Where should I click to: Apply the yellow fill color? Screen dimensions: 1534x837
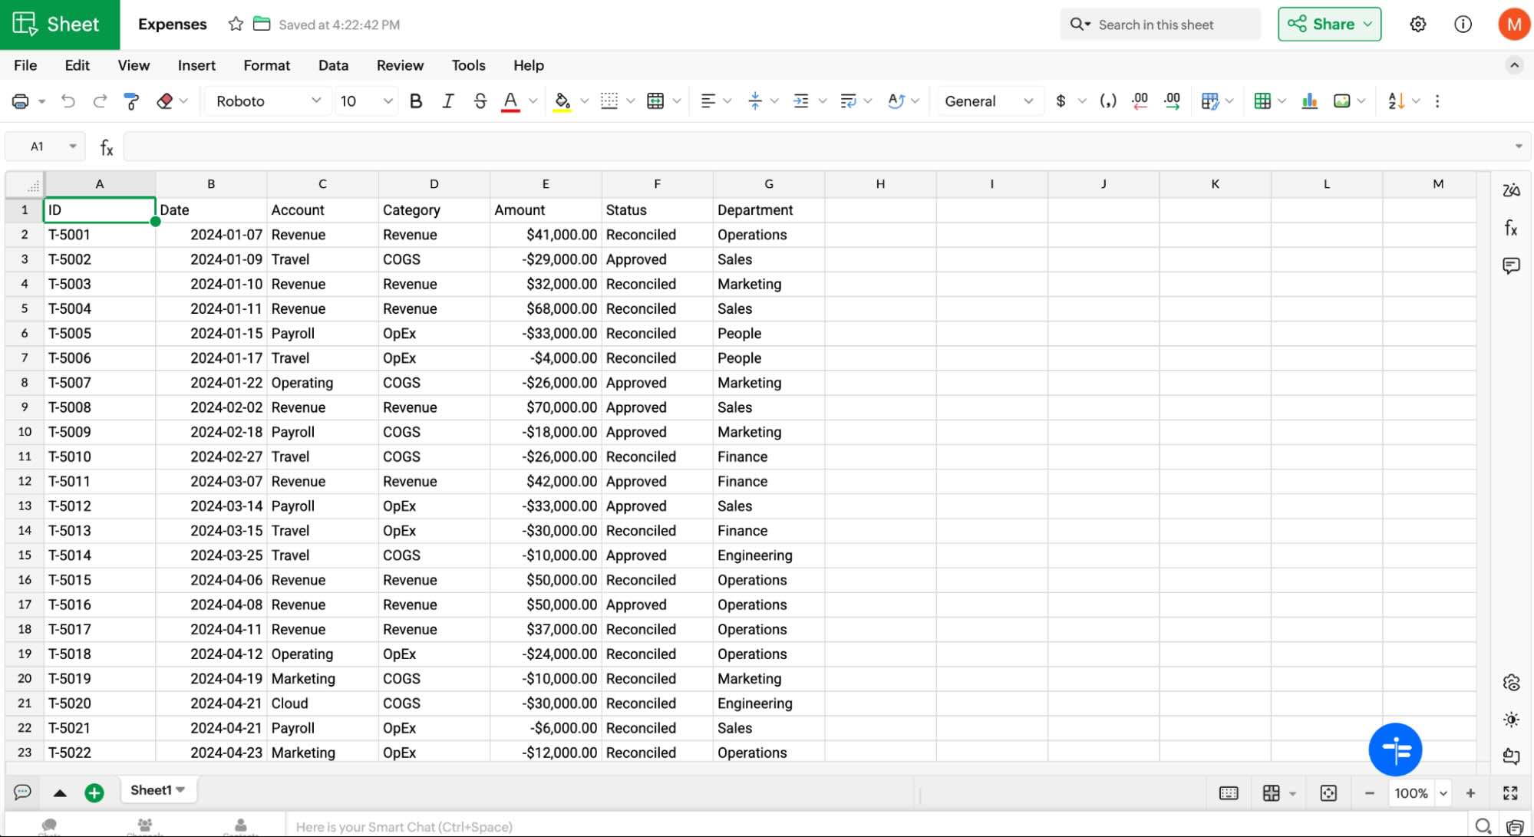(x=562, y=101)
